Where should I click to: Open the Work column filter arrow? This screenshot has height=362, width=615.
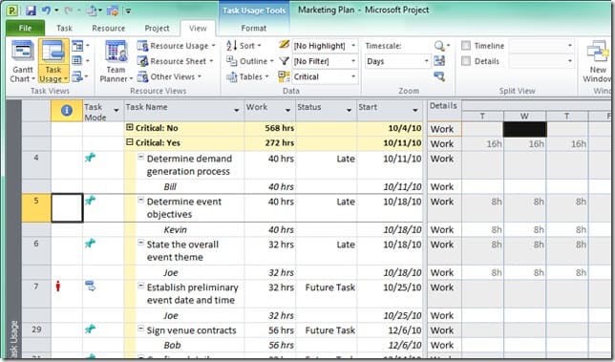[287, 111]
